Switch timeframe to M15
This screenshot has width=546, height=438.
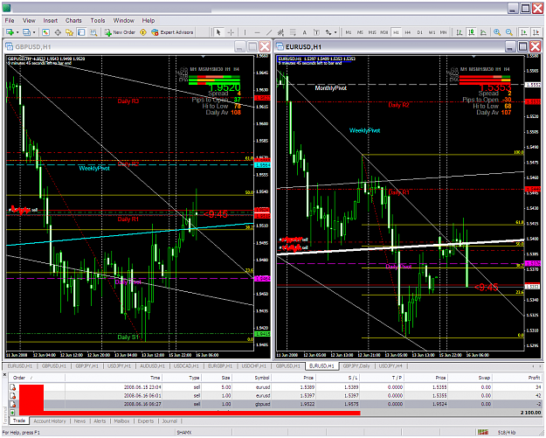[372, 32]
